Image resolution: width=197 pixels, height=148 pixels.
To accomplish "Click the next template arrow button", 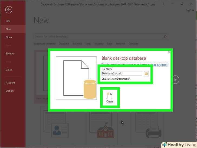I will click(176, 80).
